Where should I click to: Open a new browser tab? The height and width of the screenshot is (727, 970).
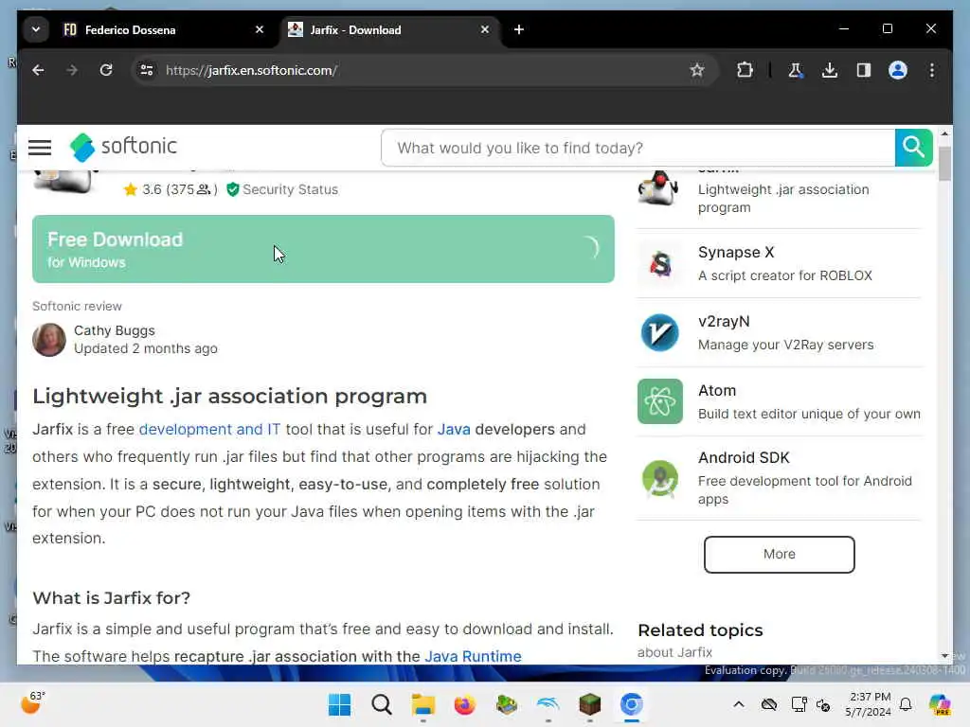coord(519,29)
